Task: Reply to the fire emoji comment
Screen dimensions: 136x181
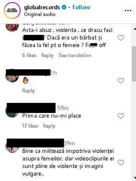Action: coord(28,91)
